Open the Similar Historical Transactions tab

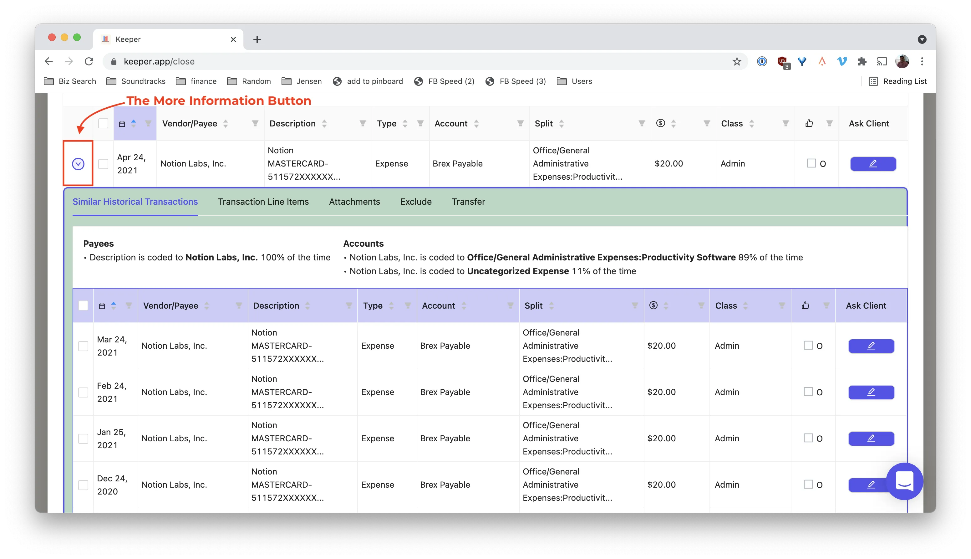(135, 202)
